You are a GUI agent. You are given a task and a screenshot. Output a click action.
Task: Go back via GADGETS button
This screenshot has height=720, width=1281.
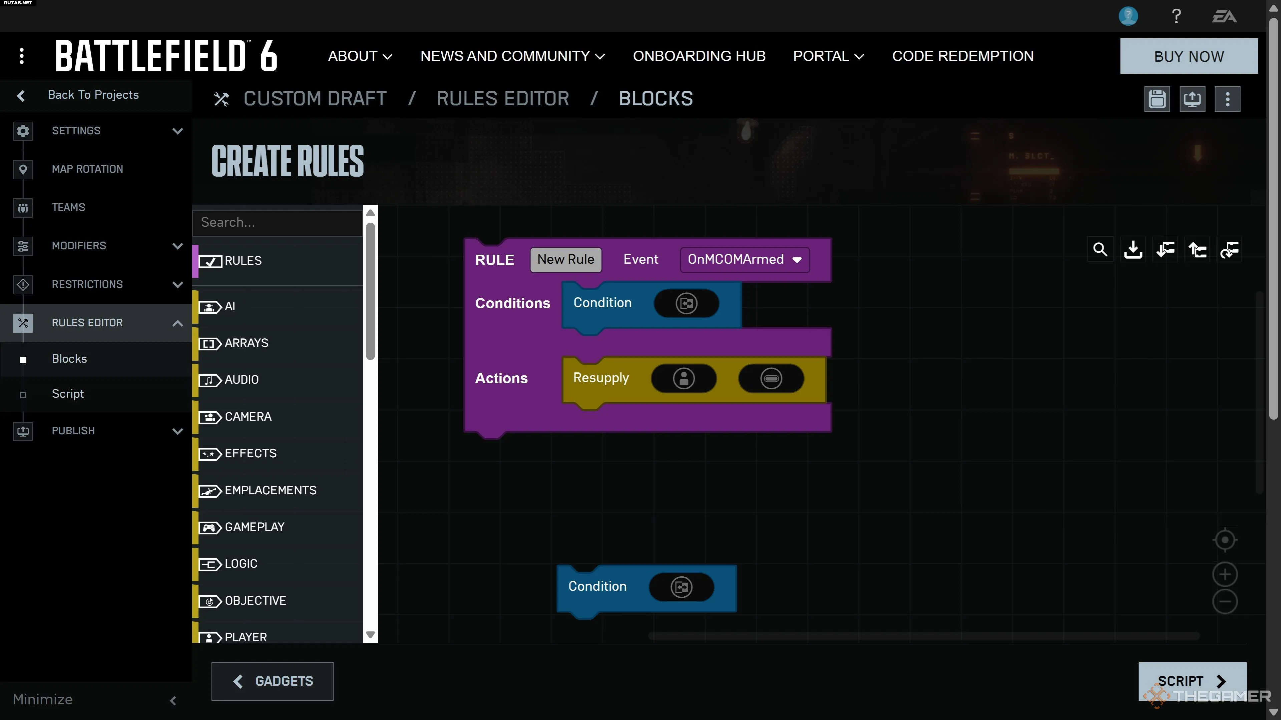(273, 681)
